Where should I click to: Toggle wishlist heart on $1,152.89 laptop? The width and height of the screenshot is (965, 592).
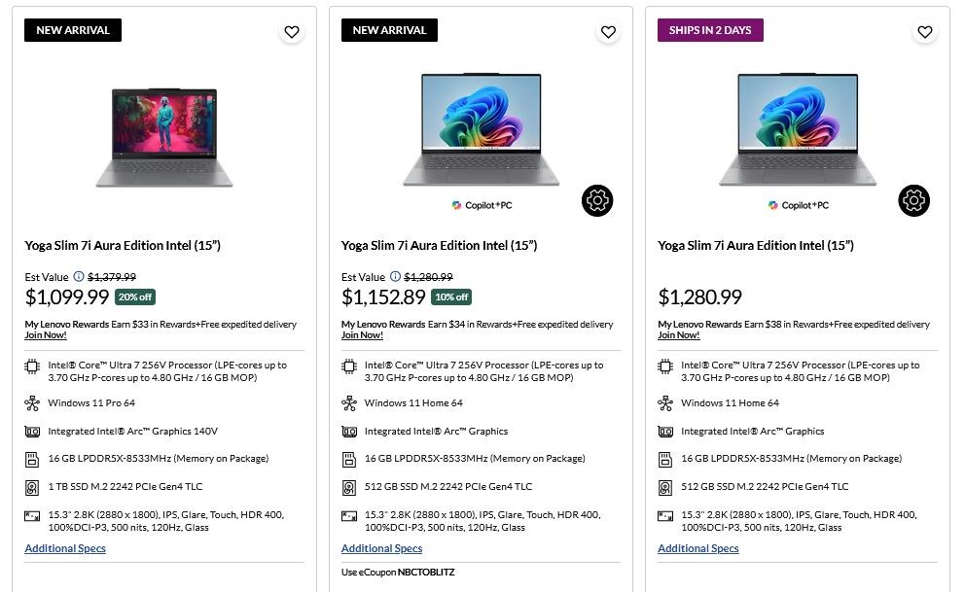tap(608, 32)
